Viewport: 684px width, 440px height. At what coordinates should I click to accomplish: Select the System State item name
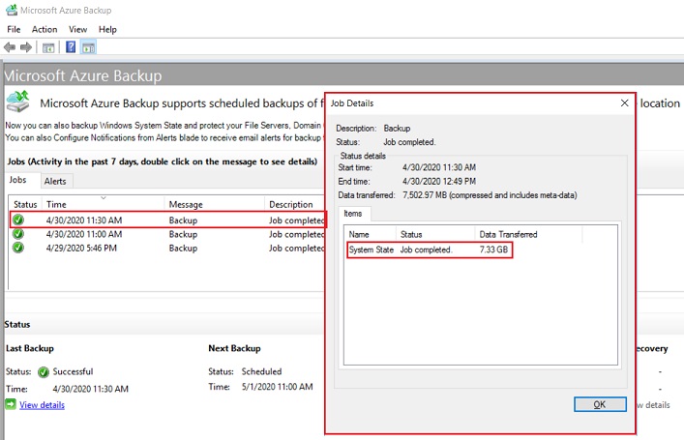[x=372, y=249]
